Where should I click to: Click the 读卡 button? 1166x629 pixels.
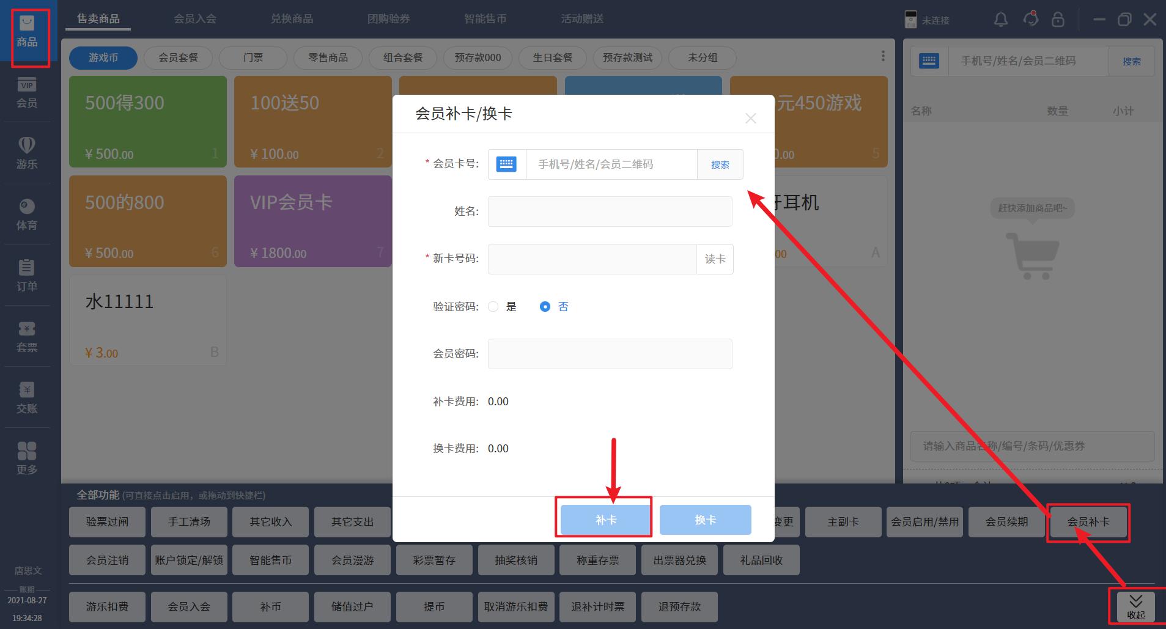tap(715, 259)
